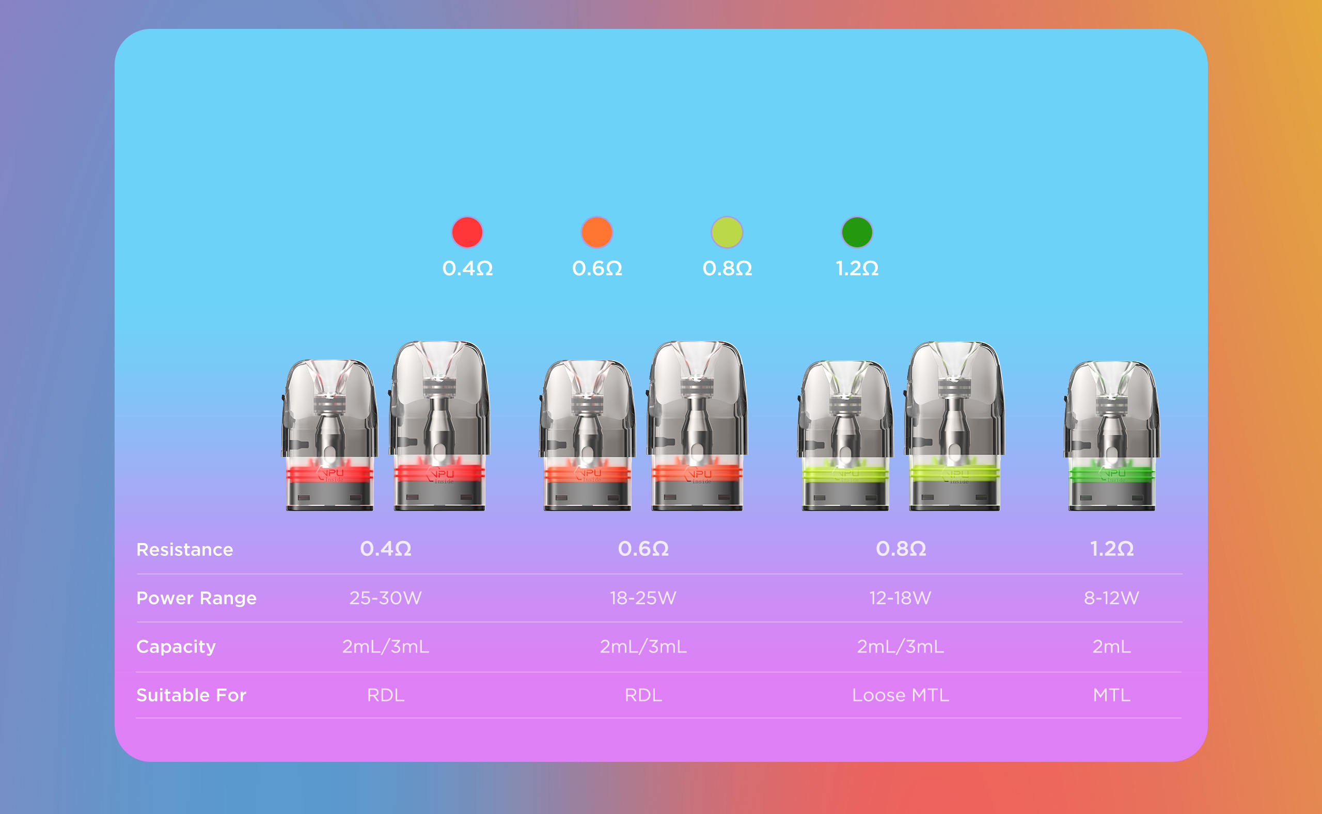Pick the dark green 1.2Ω color dot

857,232
